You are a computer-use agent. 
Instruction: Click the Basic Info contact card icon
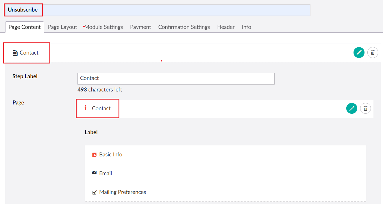pyautogui.click(x=94, y=155)
